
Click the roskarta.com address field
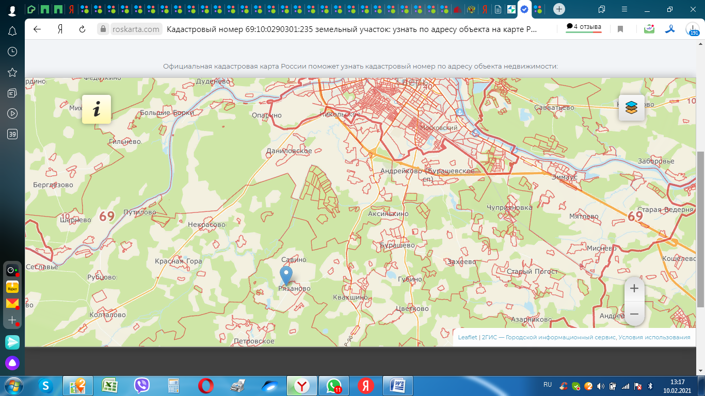(x=137, y=29)
